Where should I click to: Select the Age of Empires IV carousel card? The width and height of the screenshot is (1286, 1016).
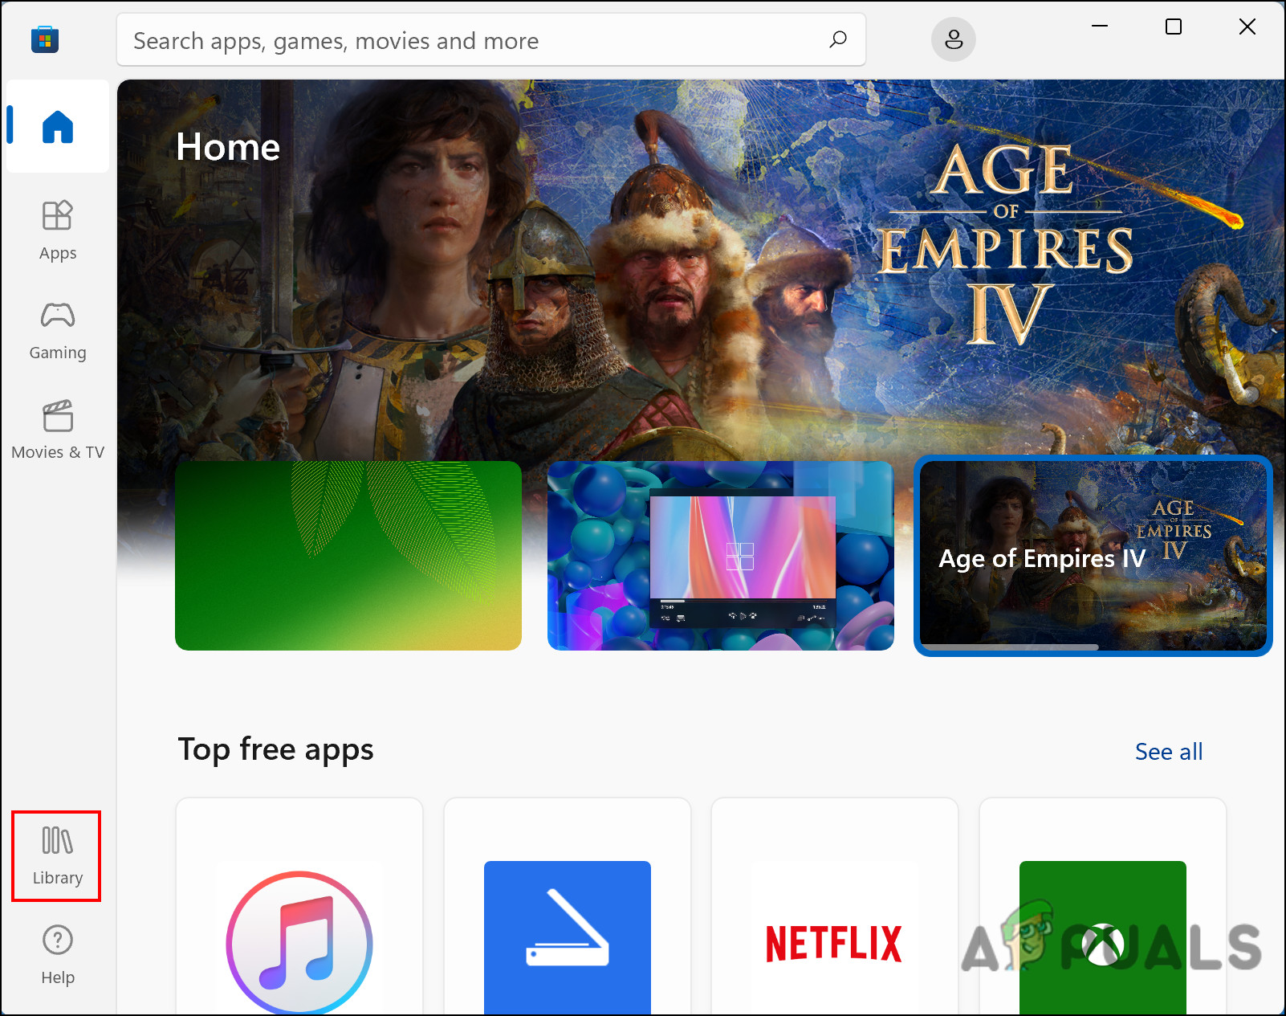click(x=1093, y=555)
